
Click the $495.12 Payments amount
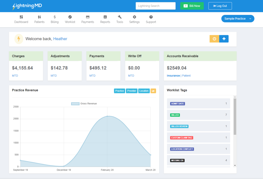point(98,68)
